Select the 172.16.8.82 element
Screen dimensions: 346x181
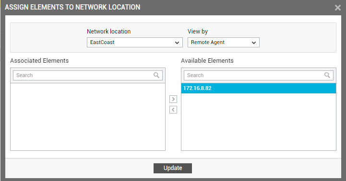coord(259,88)
